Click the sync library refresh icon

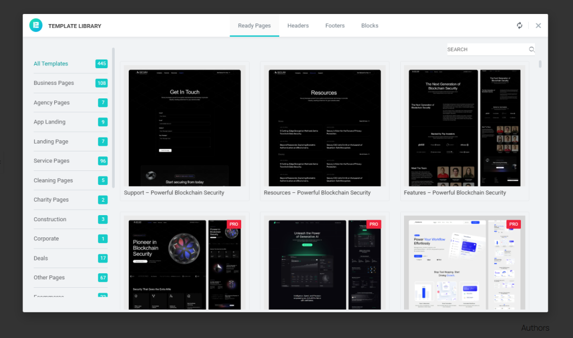coord(519,26)
